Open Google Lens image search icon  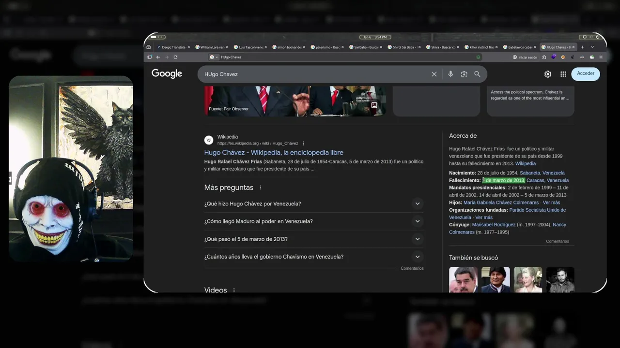click(x=464, y=74)
